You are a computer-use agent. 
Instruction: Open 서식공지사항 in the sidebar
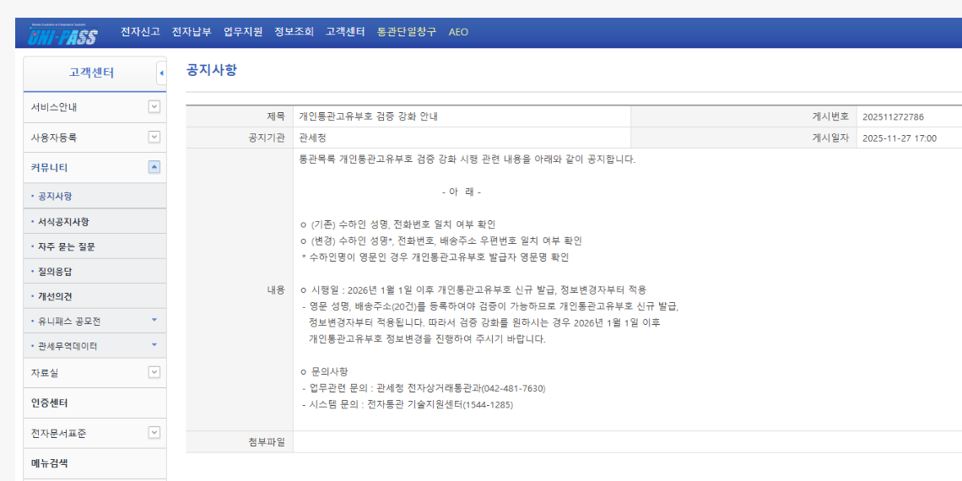point(63,222)
